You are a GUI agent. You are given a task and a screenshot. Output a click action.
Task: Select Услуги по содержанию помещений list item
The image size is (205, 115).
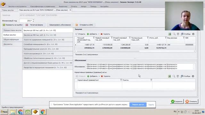[x=48, y=40]
